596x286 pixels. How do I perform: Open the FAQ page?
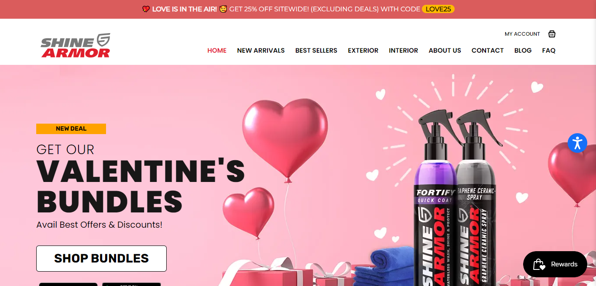[549, 50]
